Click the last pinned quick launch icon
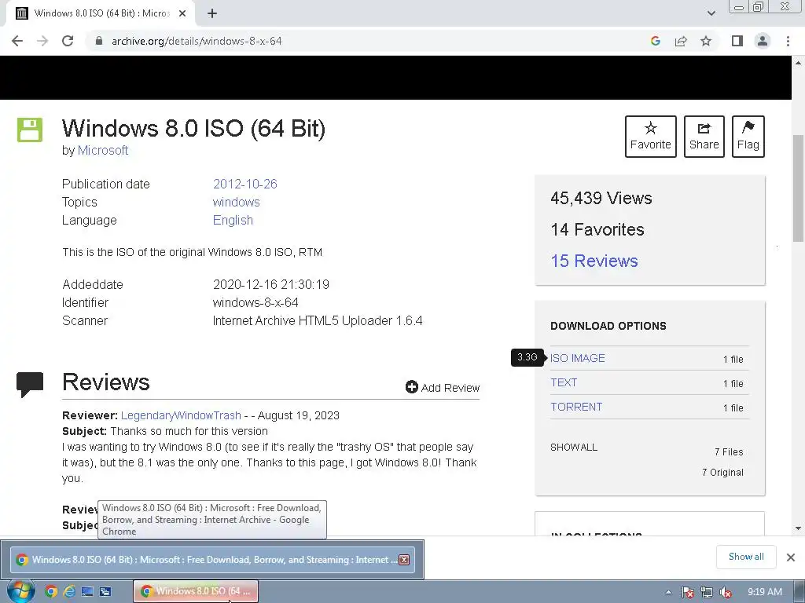The image size is (805, 603). [105, 592]
